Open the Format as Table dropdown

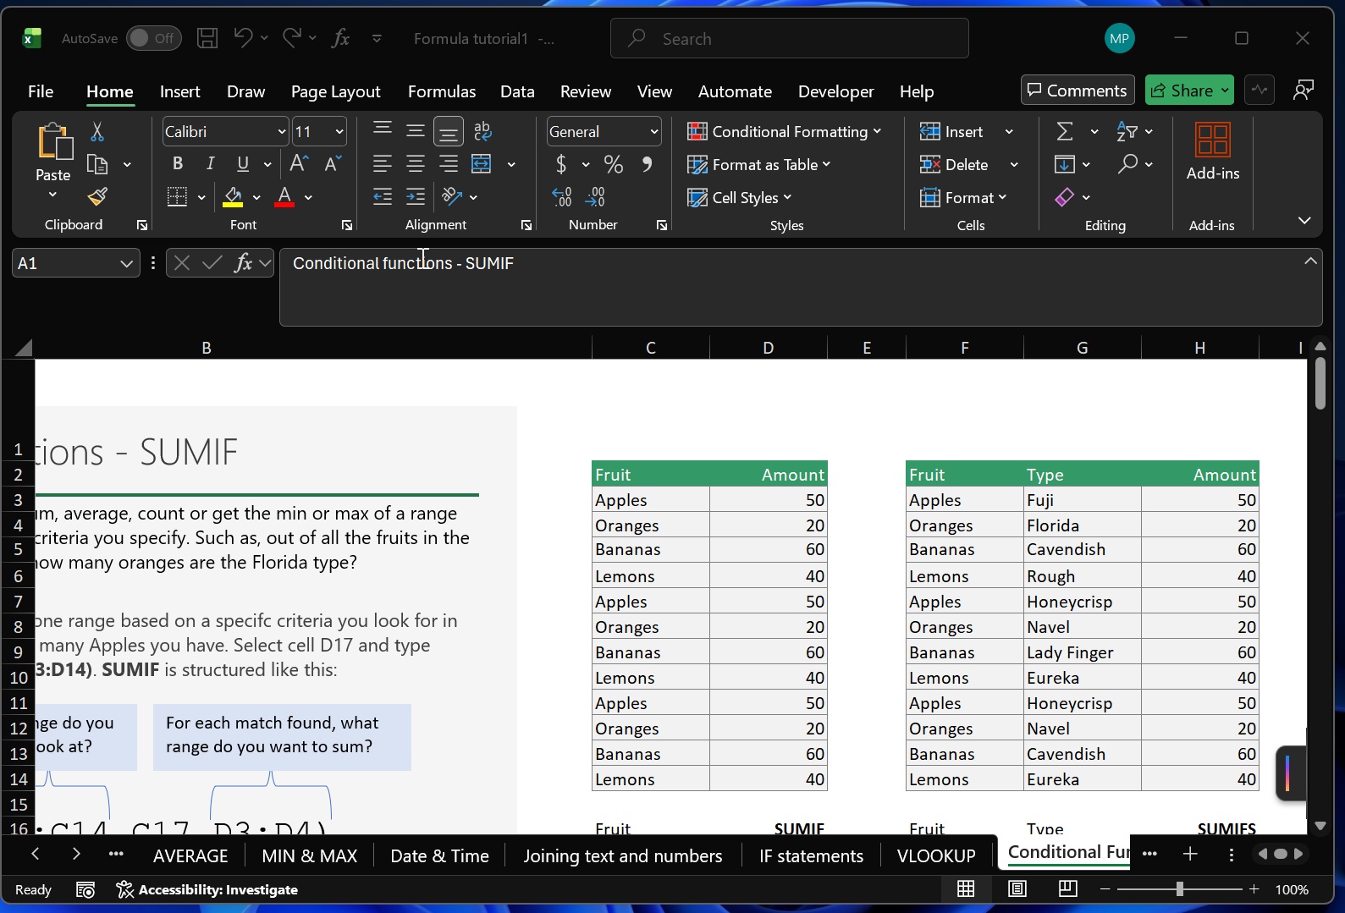[x=759, y=164]
